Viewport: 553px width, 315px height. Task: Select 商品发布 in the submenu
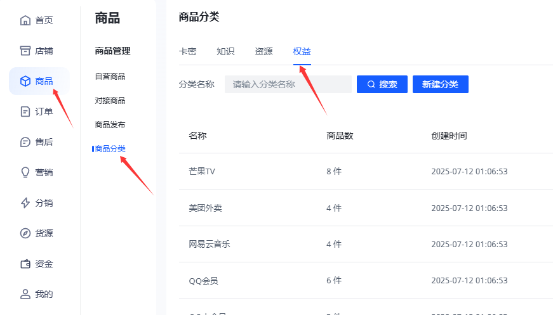pyautogui.click(x=110, y=125)
